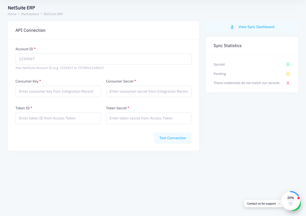The image size is (306, 216).
Task: Click the yellow Pending count badge
Action: [x=288, y=74]
